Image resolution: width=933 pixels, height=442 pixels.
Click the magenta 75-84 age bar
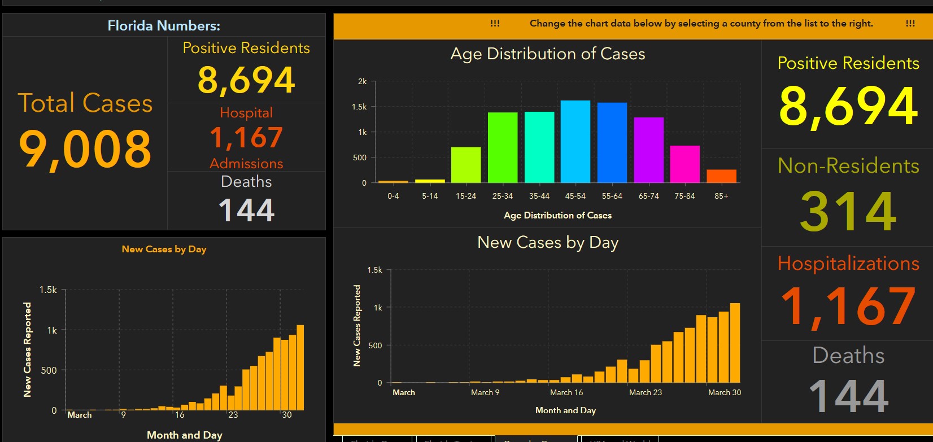tap(685, 164)
